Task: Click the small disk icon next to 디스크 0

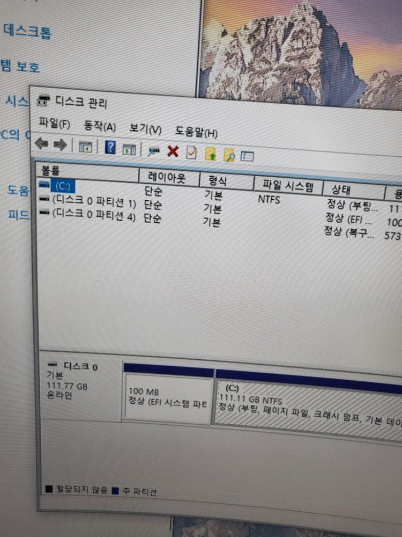Action: click(53, 364)
